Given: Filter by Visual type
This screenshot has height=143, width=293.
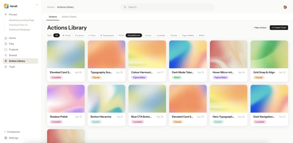Looking at the screenshot, I should [x=67, y=35].
